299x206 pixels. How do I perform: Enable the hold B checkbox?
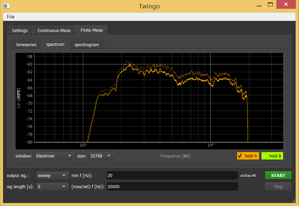click(264, 156)
